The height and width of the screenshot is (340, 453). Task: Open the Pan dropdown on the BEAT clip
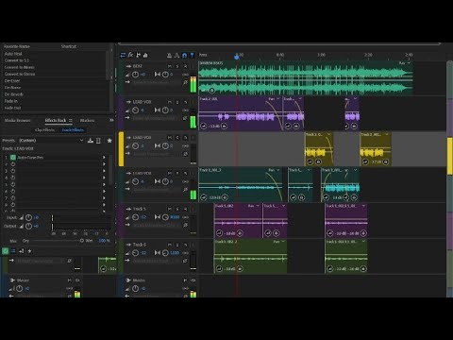click(x=405, y=63)
